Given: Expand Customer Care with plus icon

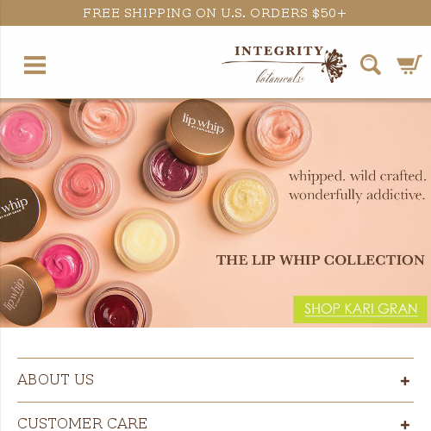Looking at the screenshot, I should pyautogui.click(x=405, y=424).
